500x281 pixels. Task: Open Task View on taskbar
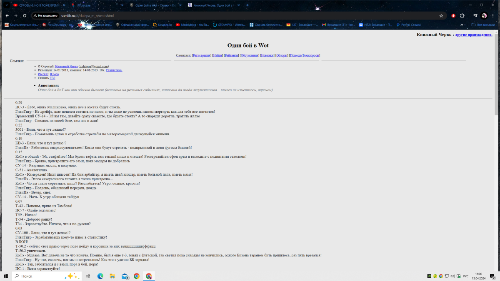tap(88, 276)
